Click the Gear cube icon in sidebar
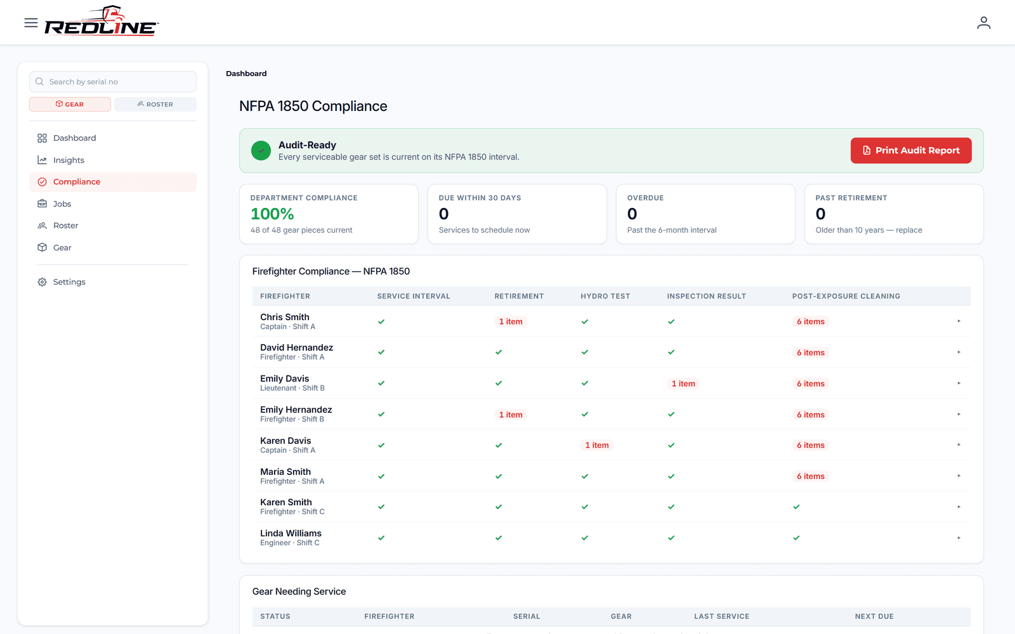This screenshot has width=1015, height=634. (x=42, y=247)
